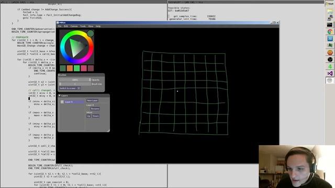335x188 pixels.
Task: Click the New Layer button
Action: (x=92, y=100)
